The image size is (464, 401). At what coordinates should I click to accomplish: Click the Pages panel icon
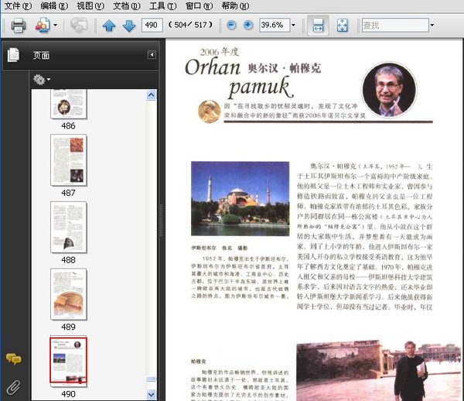pos(13,55)
